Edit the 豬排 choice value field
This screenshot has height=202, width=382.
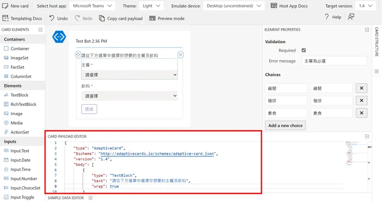click(x=331, y=100)
